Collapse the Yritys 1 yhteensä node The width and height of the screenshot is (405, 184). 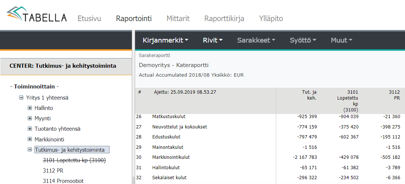pos(21,98)
